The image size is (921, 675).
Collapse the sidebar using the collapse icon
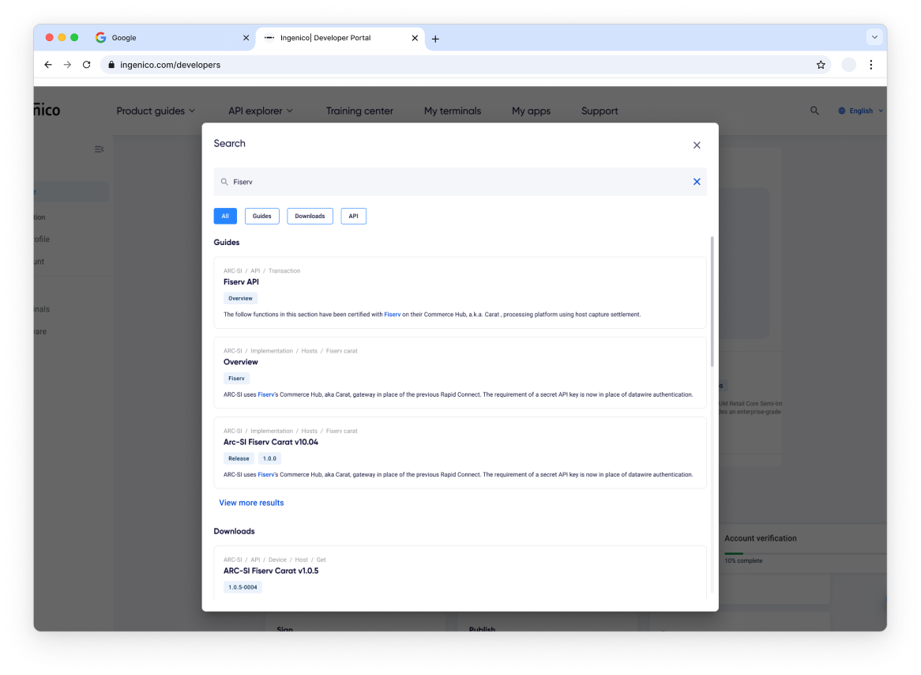99,149
